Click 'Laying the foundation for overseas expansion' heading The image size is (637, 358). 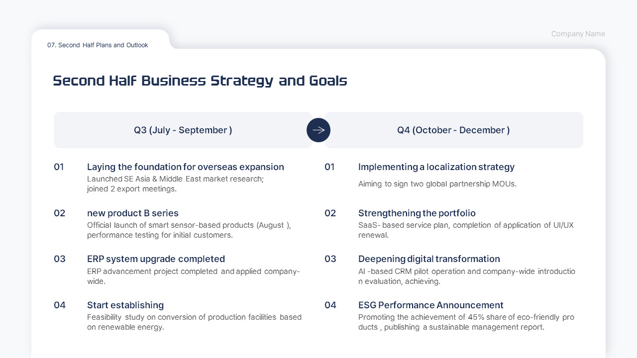(x=185, y=167)
